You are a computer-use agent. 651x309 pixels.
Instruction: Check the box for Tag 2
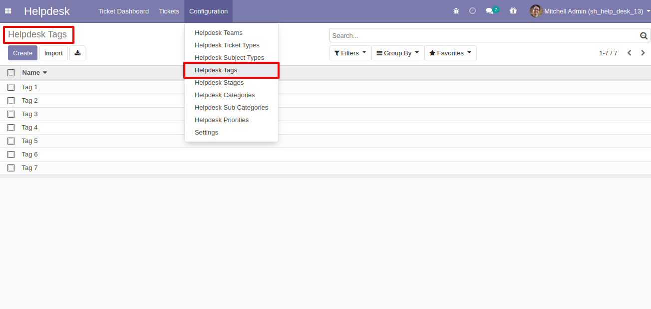tap(11, 101)
